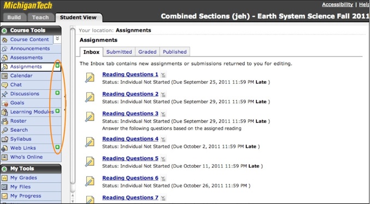The image size is (370, 204).
Task: Open action menu beside Reading Questions 2
Action: [x=163, y=95]
